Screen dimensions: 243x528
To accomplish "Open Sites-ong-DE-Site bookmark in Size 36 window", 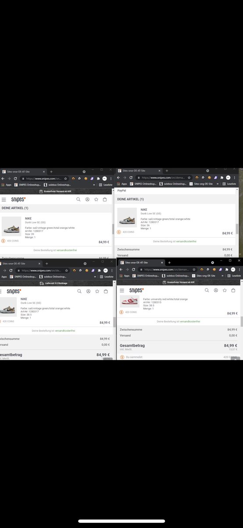I will tap(201, 184).
